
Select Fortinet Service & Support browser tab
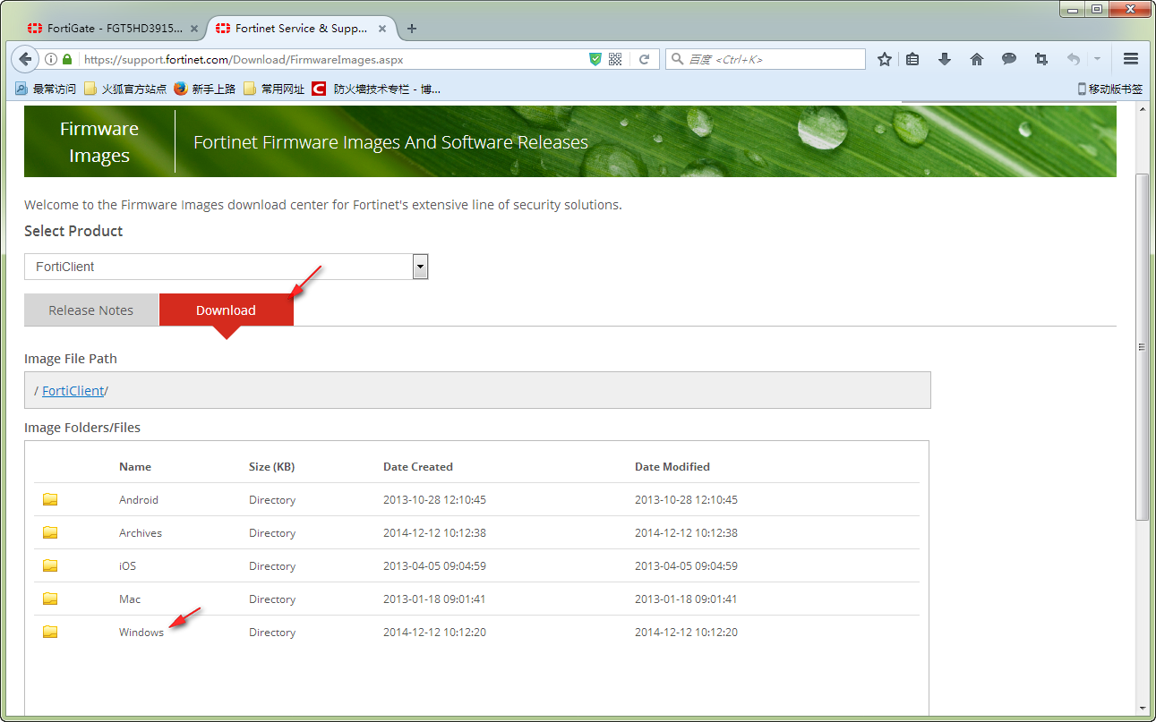click(300, 29)
